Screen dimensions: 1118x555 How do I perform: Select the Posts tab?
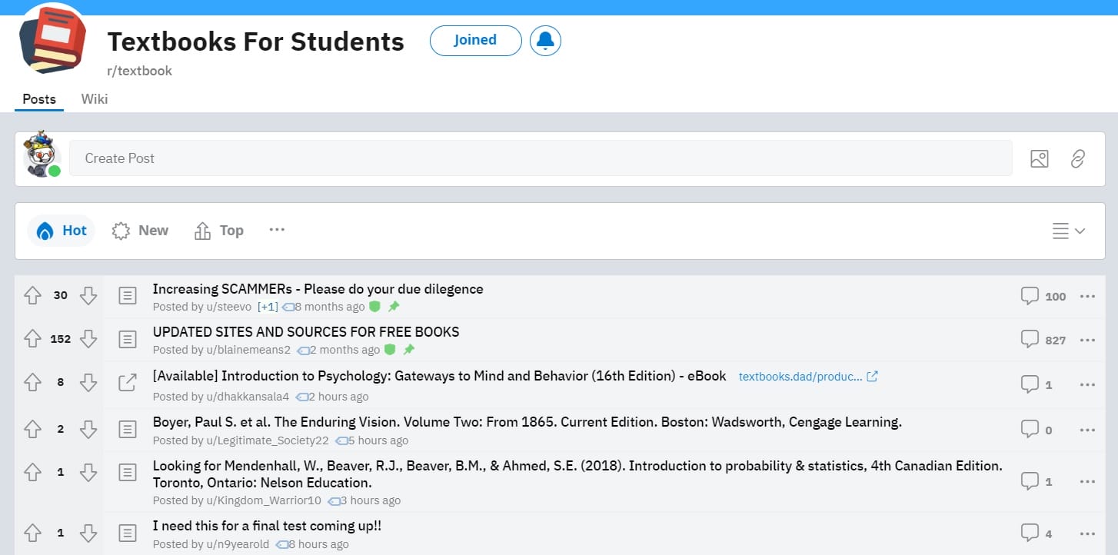click(39, 99)
